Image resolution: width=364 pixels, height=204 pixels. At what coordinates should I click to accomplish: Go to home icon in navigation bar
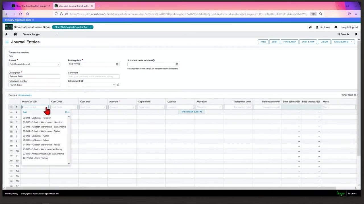coord(15,34)
